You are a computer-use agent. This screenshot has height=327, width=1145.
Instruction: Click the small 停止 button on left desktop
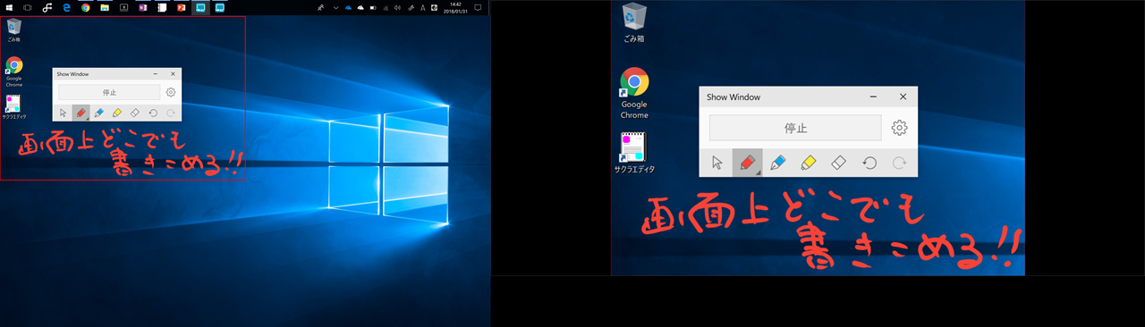point(109,92)
